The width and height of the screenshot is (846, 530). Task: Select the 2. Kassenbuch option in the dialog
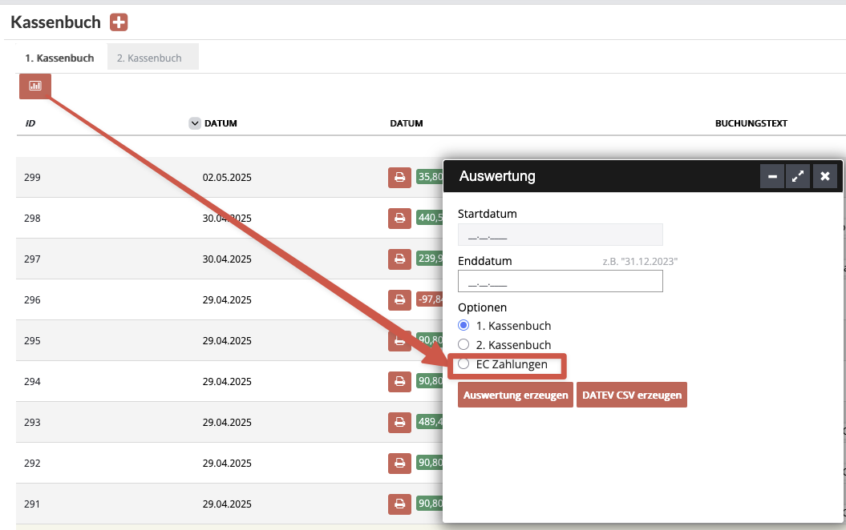click(463, 344)
